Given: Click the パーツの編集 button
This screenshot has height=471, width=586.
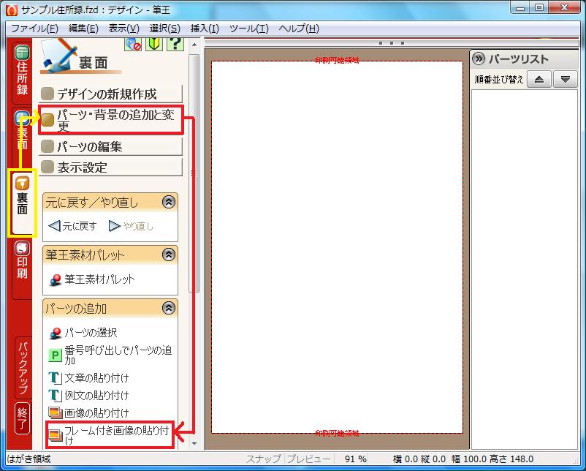Looking at the screenshot, I should [x=110, y=147].
